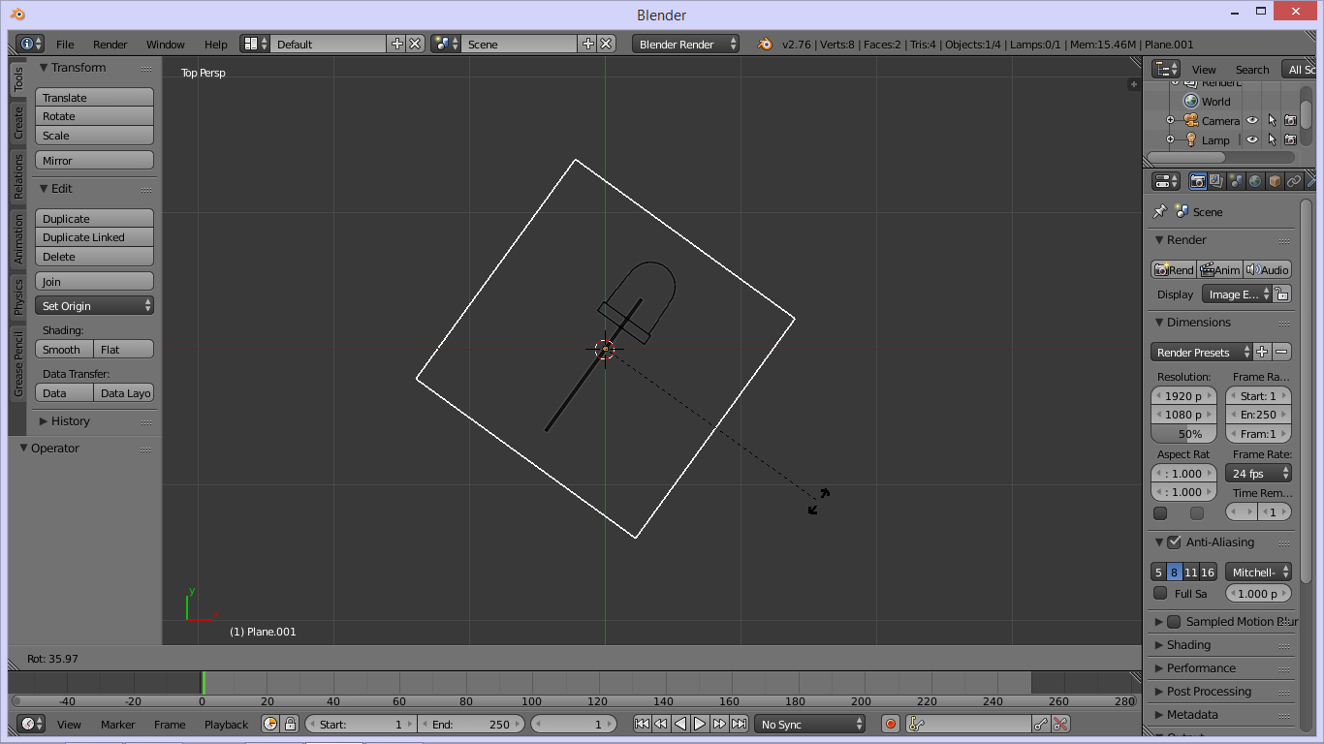This screenshot has height=744, width=1324.
Task: Play the animation in reverse
Action: tap(680, 724)
